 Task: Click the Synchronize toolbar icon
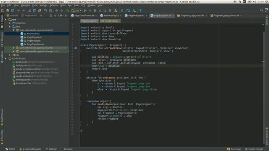13,10
